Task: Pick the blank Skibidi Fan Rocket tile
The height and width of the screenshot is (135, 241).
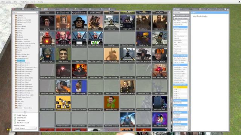Action: click(x=127, y=39)
